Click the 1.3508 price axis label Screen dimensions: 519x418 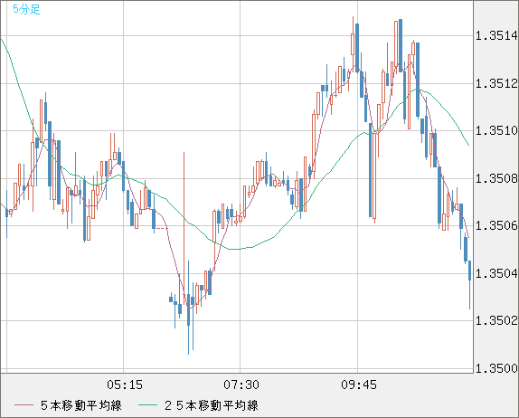[x=496, y=178]
